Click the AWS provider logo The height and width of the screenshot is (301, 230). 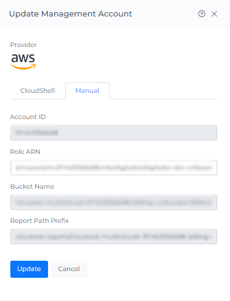click(x=23, y=62)
